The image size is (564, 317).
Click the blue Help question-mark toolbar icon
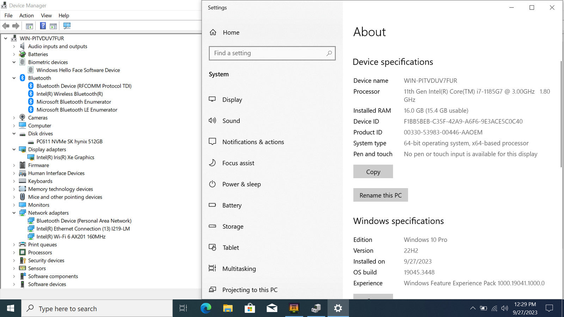43,26
